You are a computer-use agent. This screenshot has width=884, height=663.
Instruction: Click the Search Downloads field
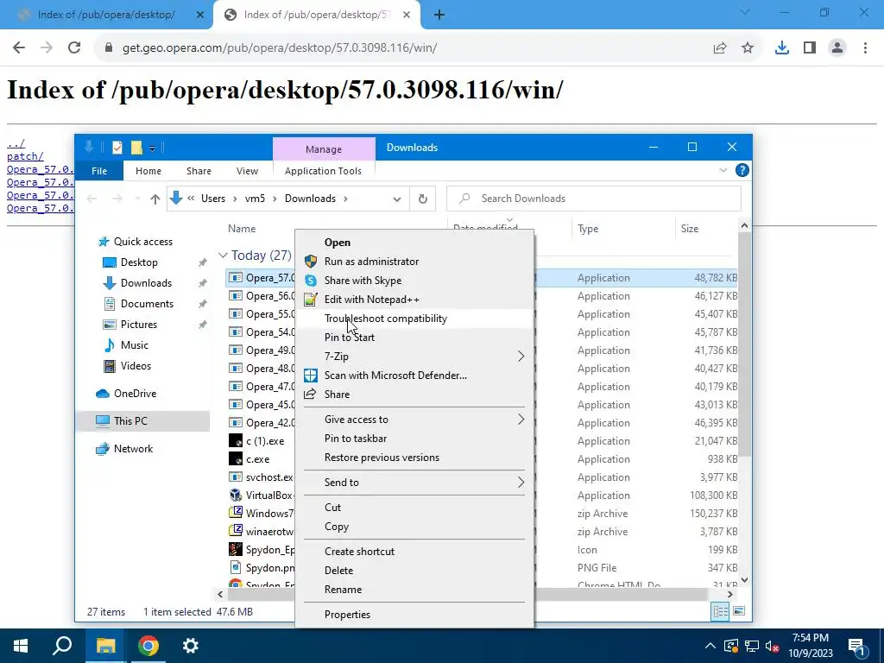pos(594,199)
